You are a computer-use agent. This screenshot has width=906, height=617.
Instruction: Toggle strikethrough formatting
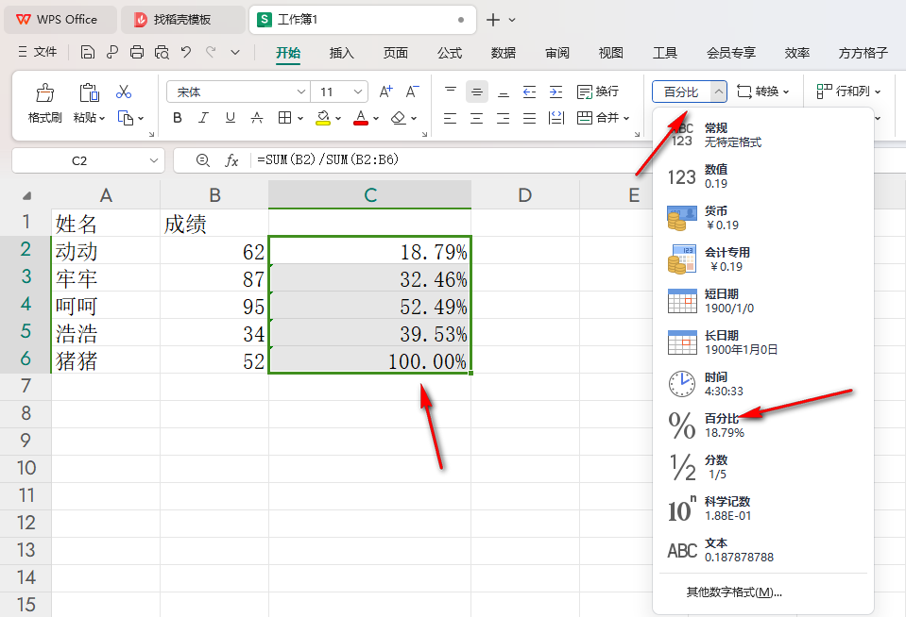[x=257, y=118]
